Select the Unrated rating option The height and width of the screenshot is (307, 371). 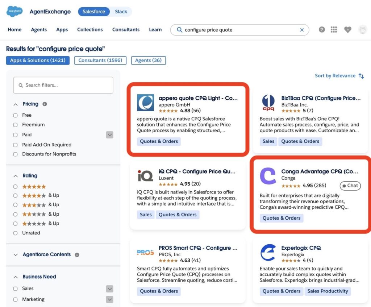point(15,233)
